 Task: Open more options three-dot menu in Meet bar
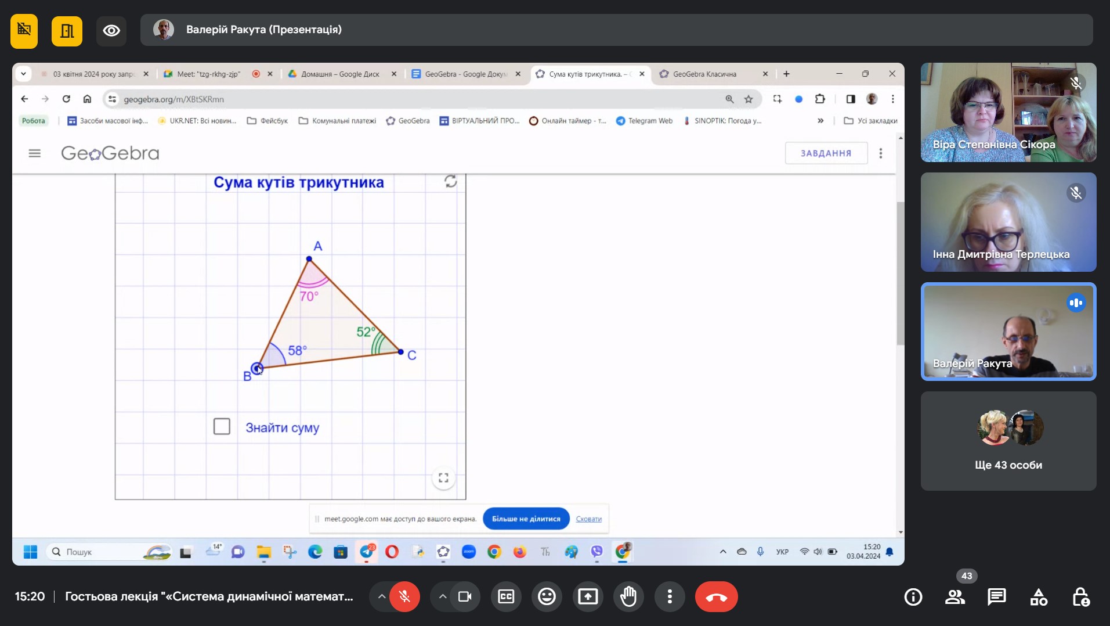tap(670, 596)
